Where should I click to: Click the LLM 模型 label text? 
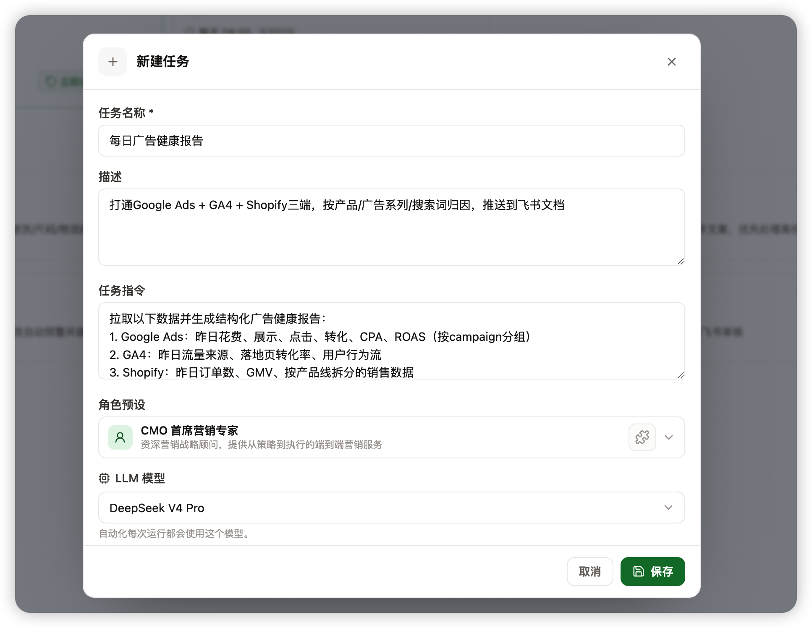pos(140,478)
